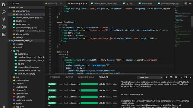Open youtube_image.jpg inside the img folder

pyautogui.click(x=27, y=74)
